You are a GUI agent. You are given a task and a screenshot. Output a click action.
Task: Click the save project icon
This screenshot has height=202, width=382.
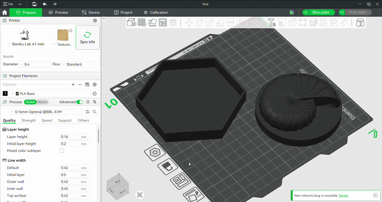click(34, 4)
